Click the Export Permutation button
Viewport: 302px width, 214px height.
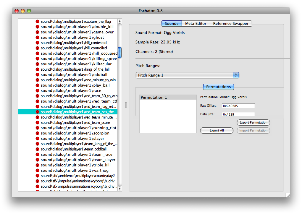pyautogui.click(x=253, y=122)
